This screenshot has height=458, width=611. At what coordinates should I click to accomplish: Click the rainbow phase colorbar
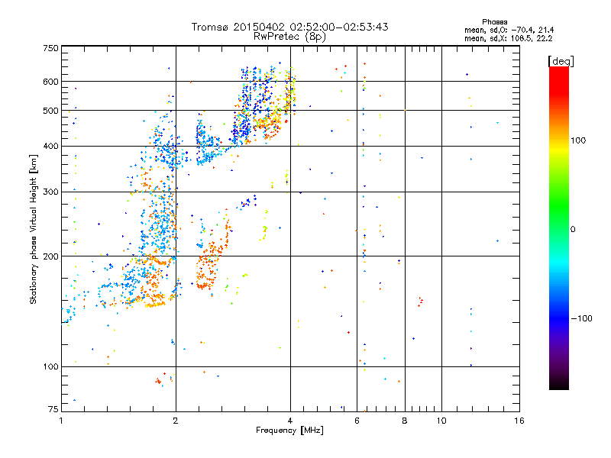tap(559, 227)
